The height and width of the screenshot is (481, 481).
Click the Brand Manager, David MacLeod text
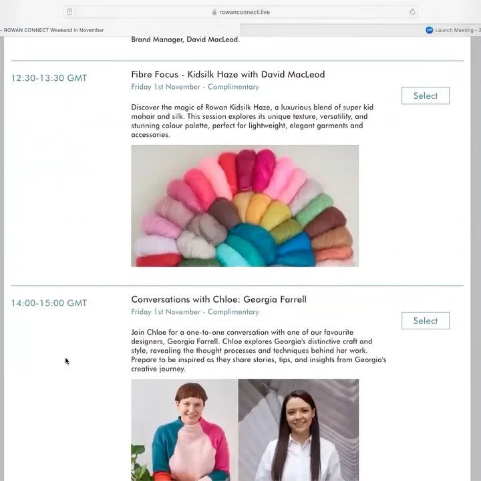(x=185, y=39)
